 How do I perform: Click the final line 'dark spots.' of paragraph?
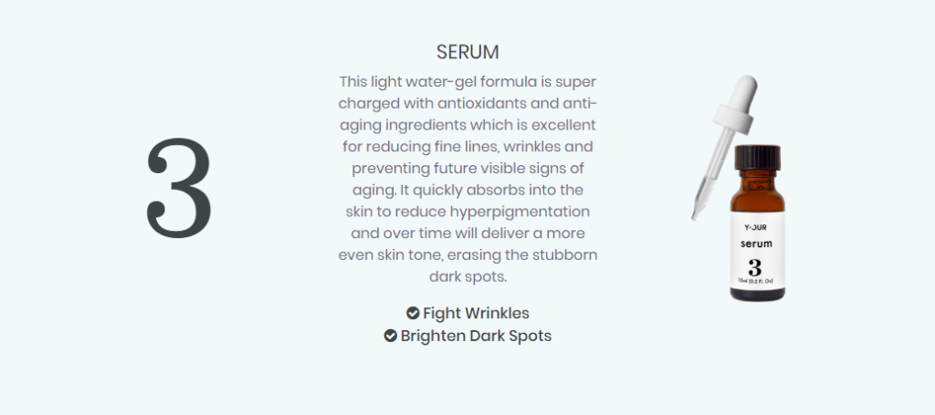coord(467,277)
